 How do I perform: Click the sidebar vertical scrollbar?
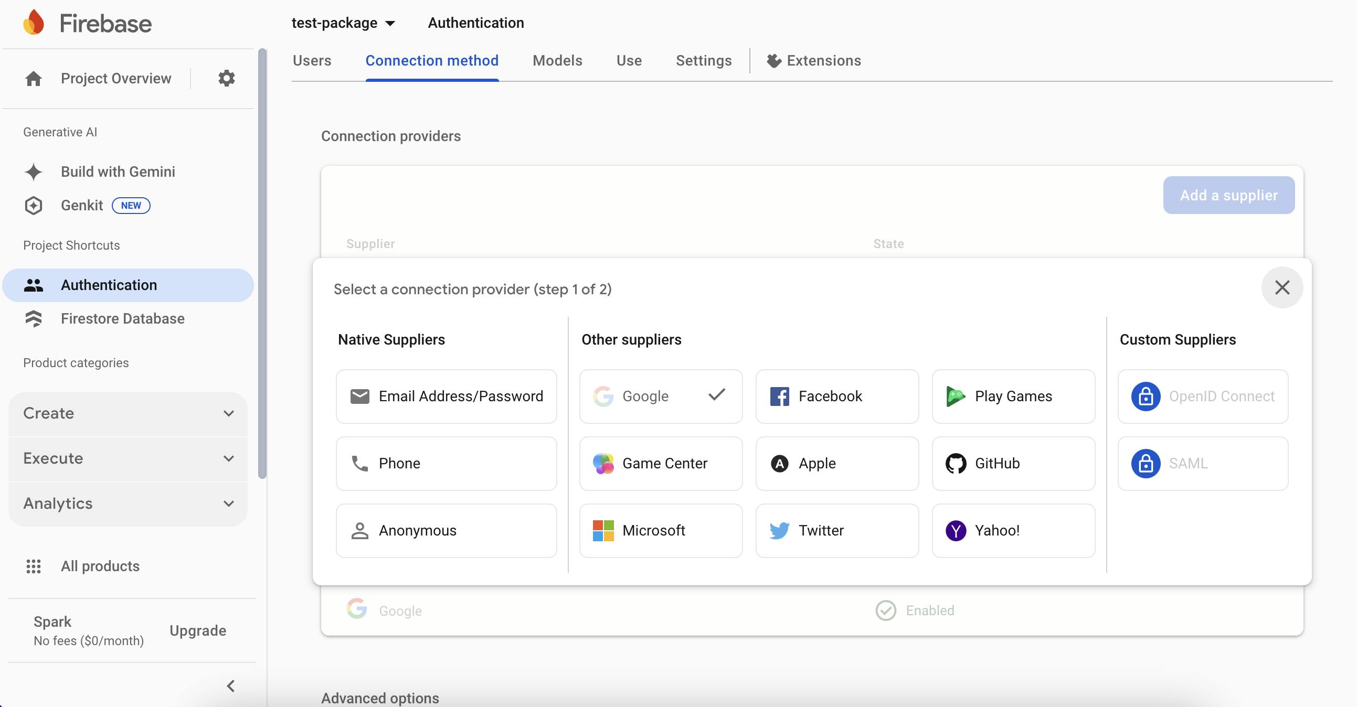click(x=262, y=263)
